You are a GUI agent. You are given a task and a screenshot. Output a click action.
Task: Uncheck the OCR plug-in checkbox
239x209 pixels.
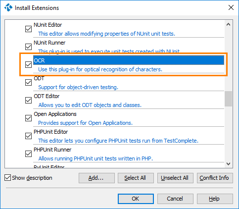28,64
